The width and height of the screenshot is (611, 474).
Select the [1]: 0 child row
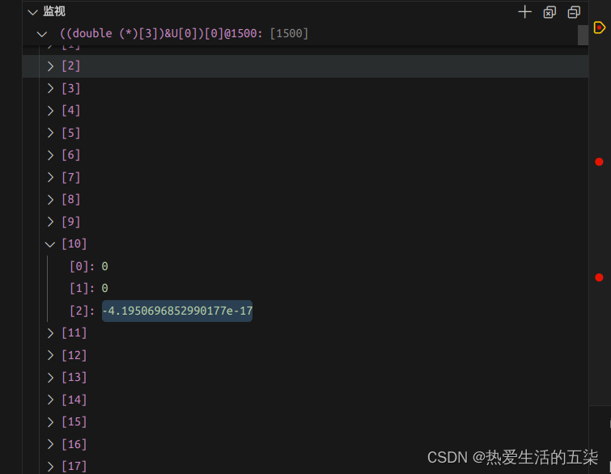click(306, 289)
